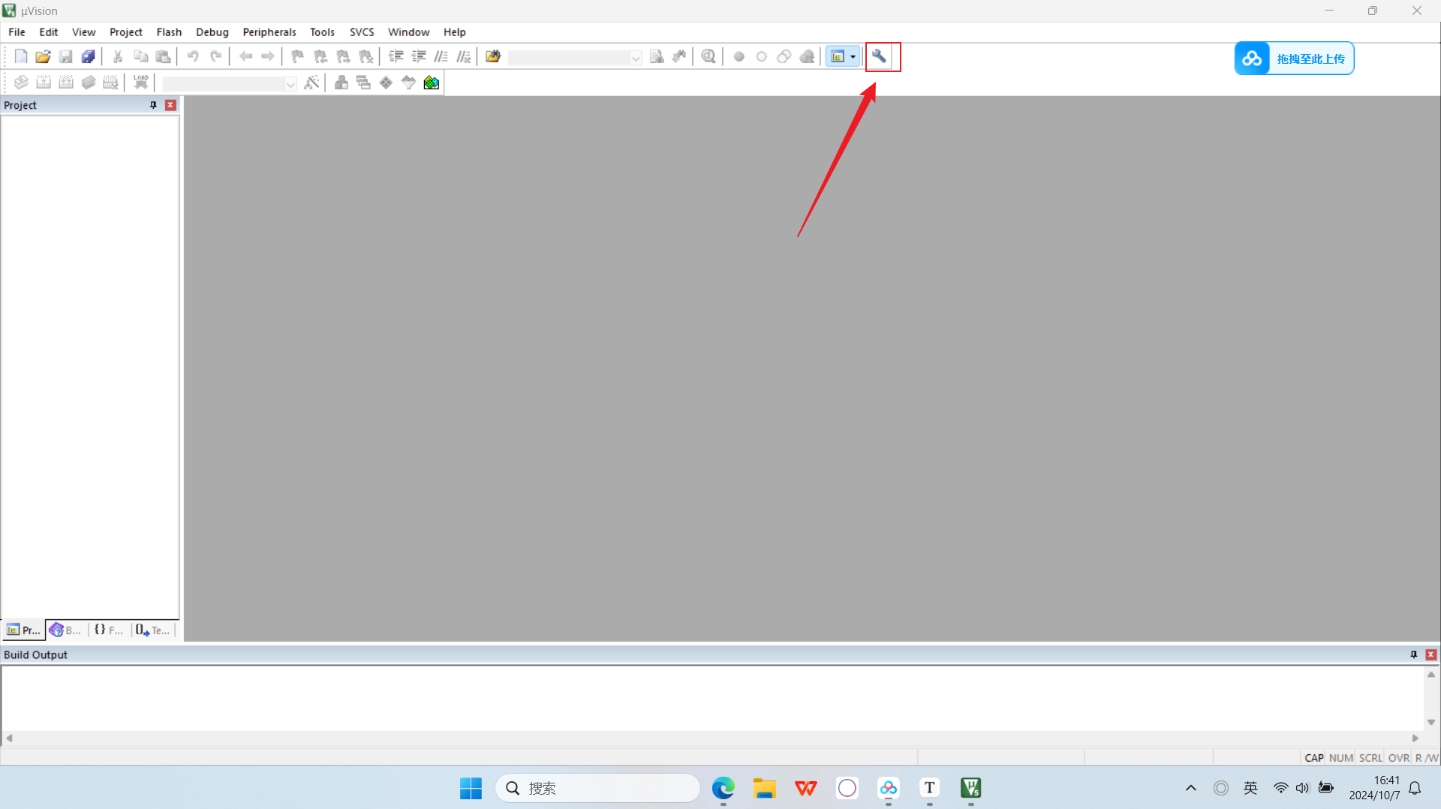
Task: Click the Cut scissors icon
Action: coord(118,57)
